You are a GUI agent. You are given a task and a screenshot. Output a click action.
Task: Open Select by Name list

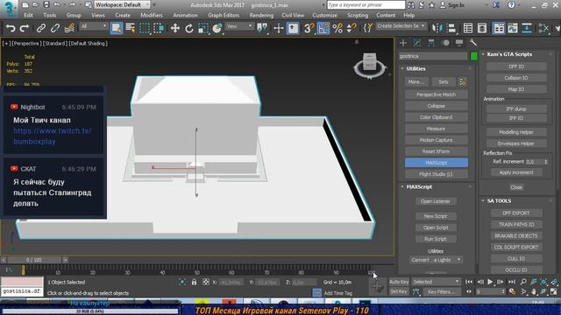click(131, 28)
